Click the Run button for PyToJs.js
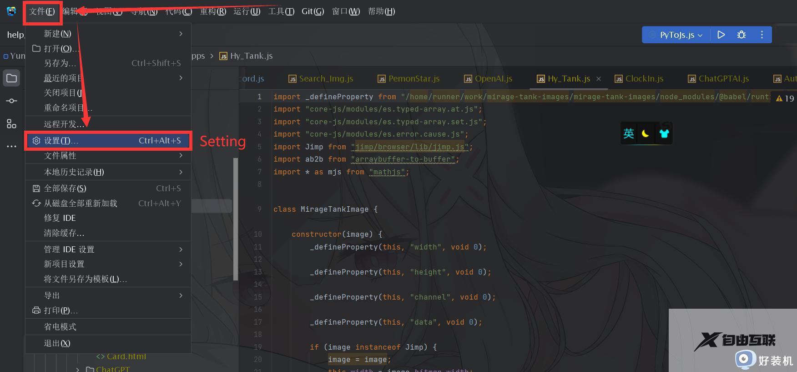The width and height of the screenshot is (797, 372). pyautogui.click(x=721, y=35)
